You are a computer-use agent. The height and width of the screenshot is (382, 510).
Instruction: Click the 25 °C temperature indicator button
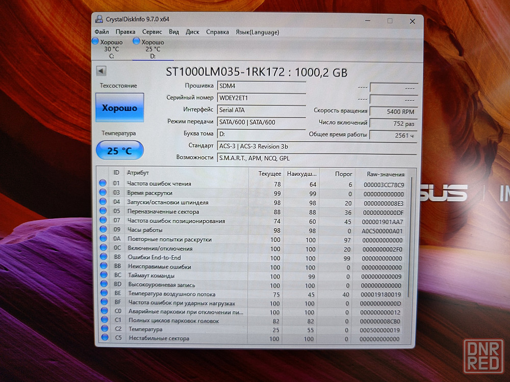(x=120, y=151)
